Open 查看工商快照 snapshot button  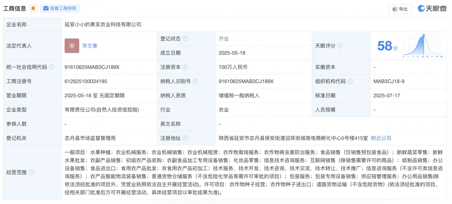click(x=60, y=8)
